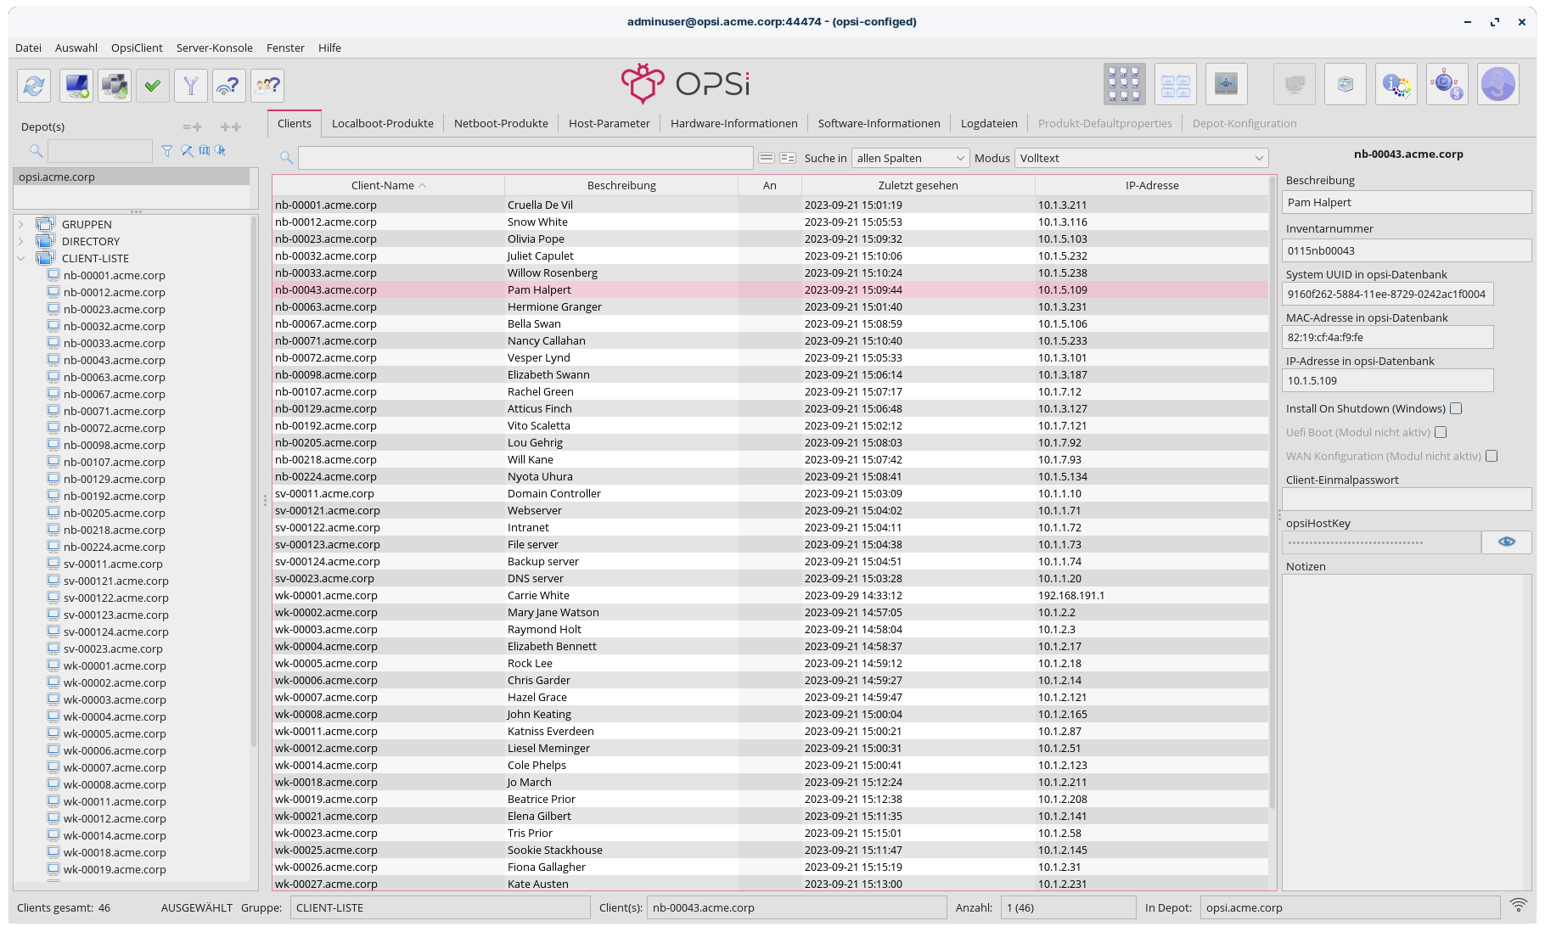Switch to the Localboot-Produkte tab
1545x932 pixels.
pyautogui.click(x=383, y=123)
